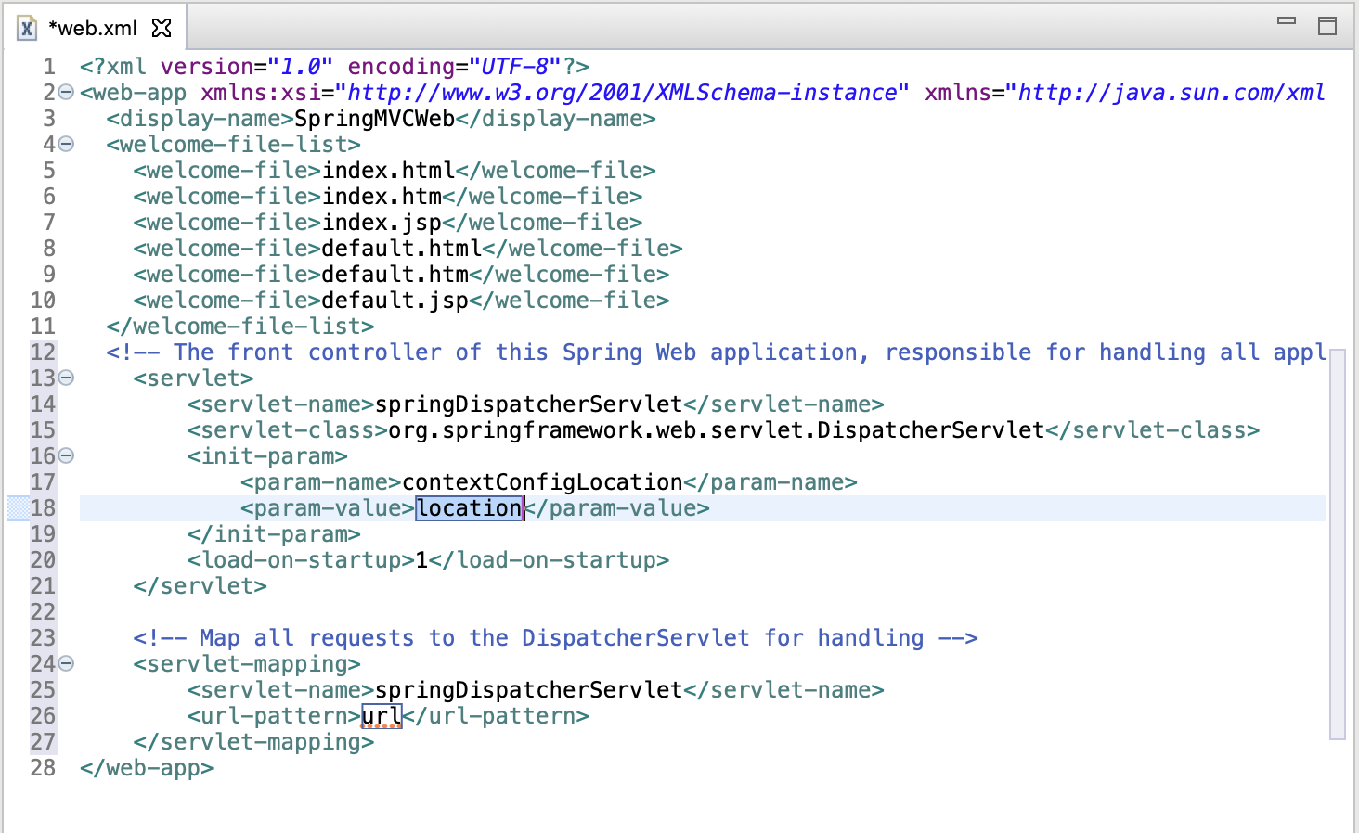Screen dimensions: 1359x833
Task: Select the url placeholder inside url-pattern
Action: pos(382,715)
